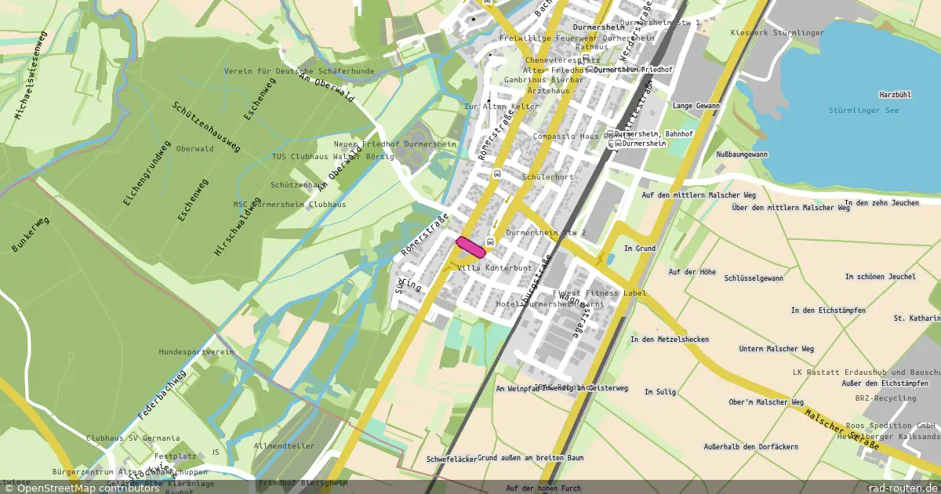This screenshot has height=494, width=941.
Task: Click the Schützenhausweg path label
Action: click(x=206, y=127)
